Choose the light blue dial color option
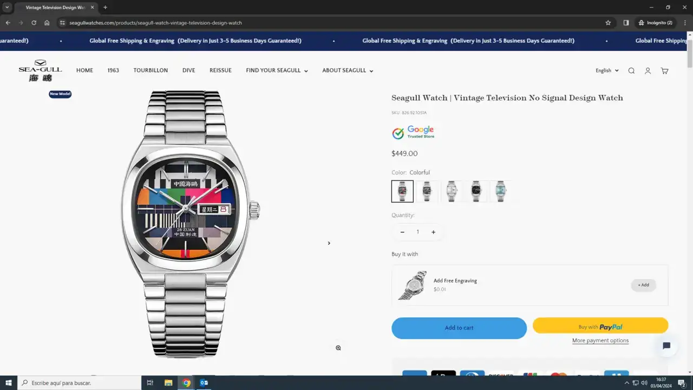Viewport: 693px width, 390px height. [x=500, y=191]
